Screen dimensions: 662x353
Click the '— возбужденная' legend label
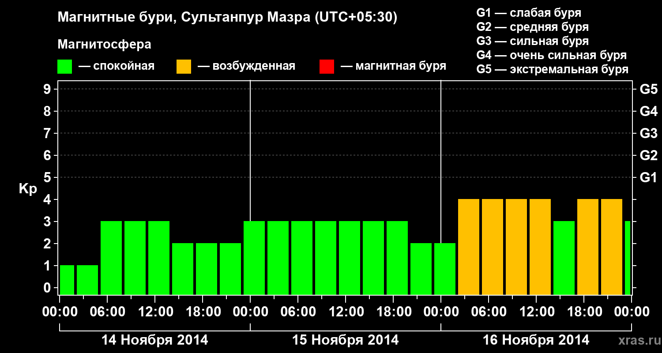(x=246, y=66)
